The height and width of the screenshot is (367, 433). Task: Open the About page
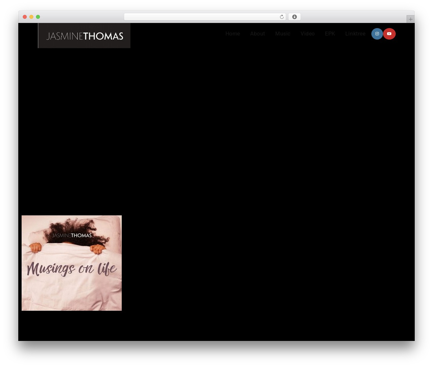coord(257,34)
